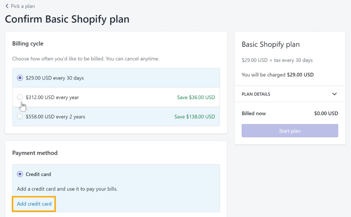351x217 pixels.
Task: Click the Add credit card link
Action: [x=34, y=204]
